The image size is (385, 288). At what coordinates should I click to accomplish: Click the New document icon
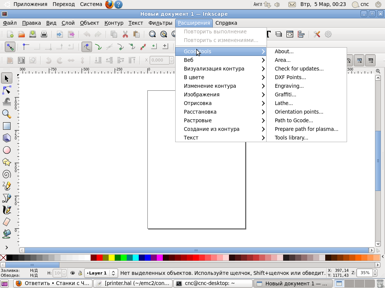pos(10,34)
